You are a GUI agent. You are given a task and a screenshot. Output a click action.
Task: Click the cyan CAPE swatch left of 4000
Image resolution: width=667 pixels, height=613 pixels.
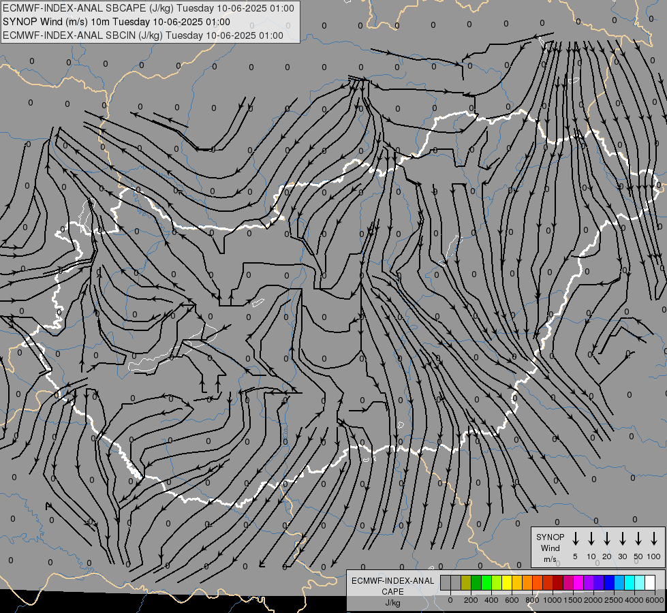(629, 582)
